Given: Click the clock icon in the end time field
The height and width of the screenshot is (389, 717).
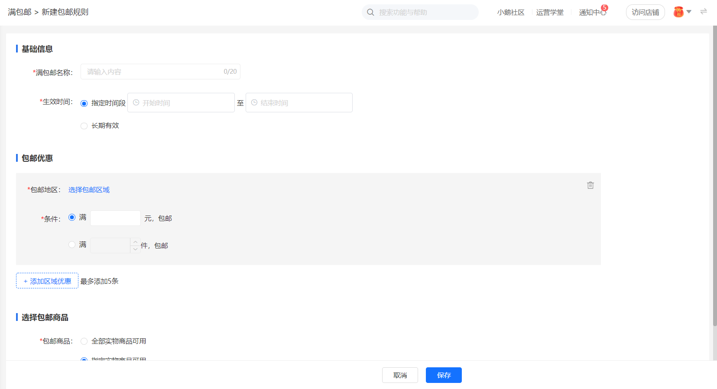Looking at the screenshot, I should pos(254,103).
